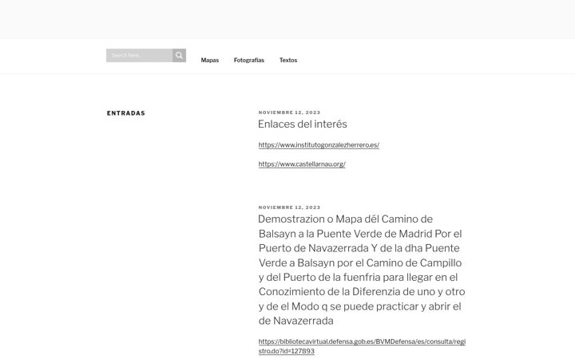Open the Mapas menu item

(x=210, y=60)
